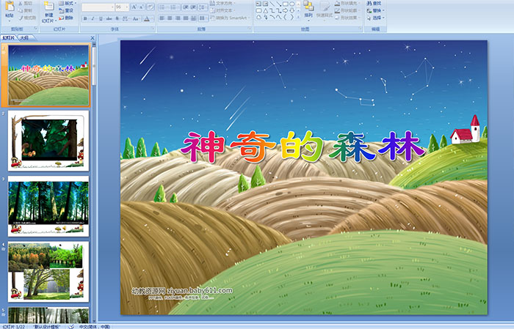Toggle Strikethrough (abc) formatting

(x=109, y=18)
